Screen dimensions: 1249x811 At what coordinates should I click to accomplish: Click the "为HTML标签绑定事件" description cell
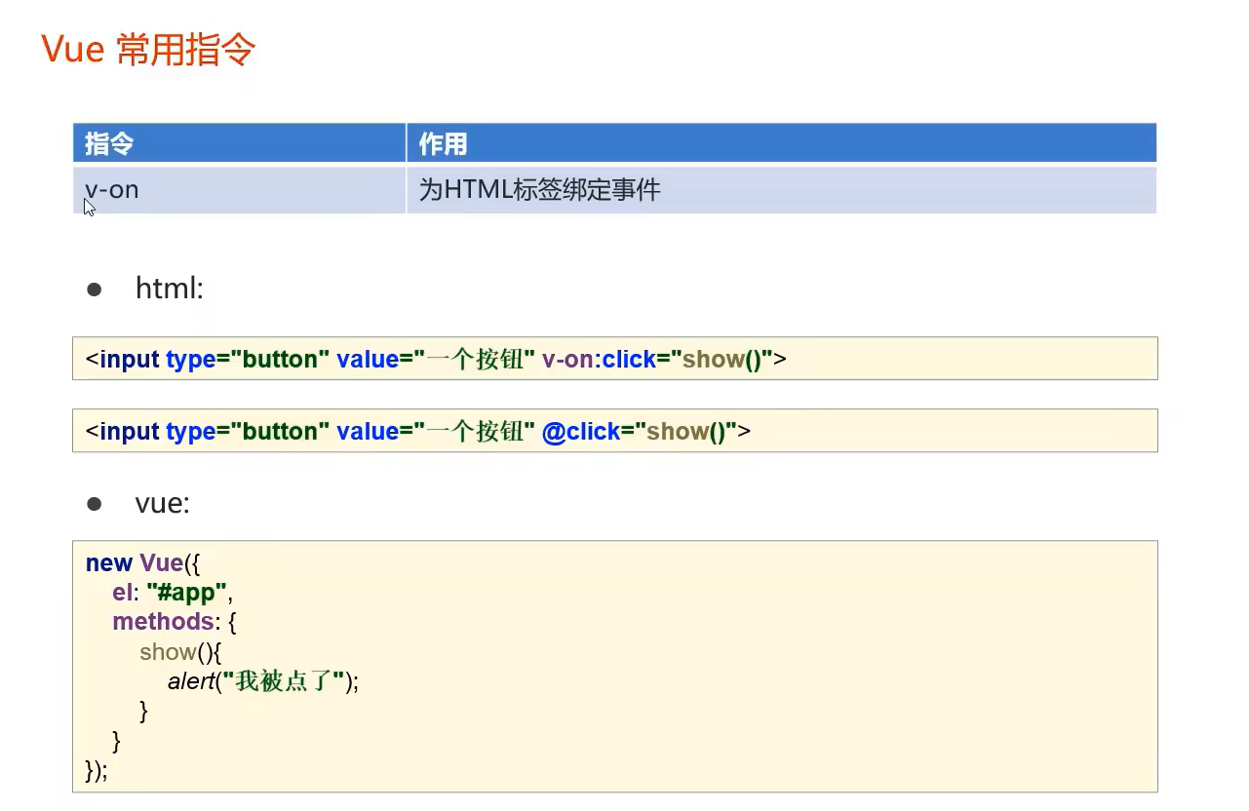pyautogui.click(x=539, y=189)
